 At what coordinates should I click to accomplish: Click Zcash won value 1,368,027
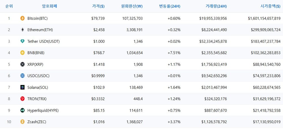(x=134, y=122)
